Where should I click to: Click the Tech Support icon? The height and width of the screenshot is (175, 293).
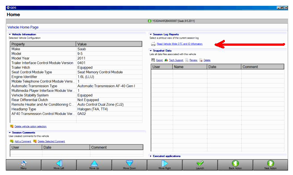click(166, 60)
